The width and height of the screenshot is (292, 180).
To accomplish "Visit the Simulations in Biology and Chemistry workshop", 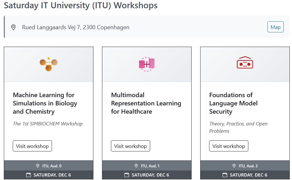I will pos(32,146).
